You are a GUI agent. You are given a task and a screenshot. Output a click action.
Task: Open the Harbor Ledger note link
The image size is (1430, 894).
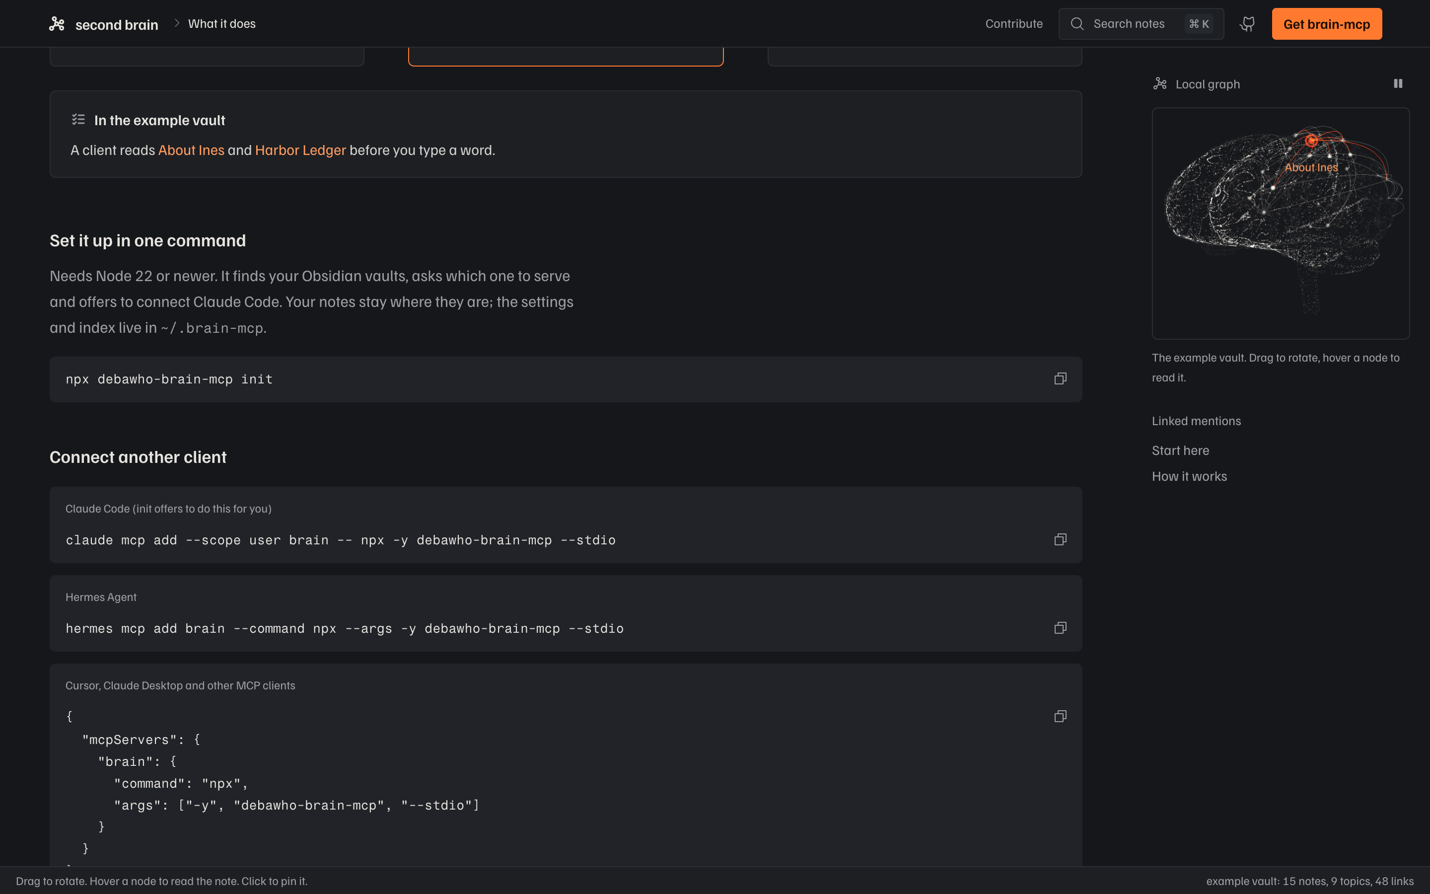click(300, 150)
